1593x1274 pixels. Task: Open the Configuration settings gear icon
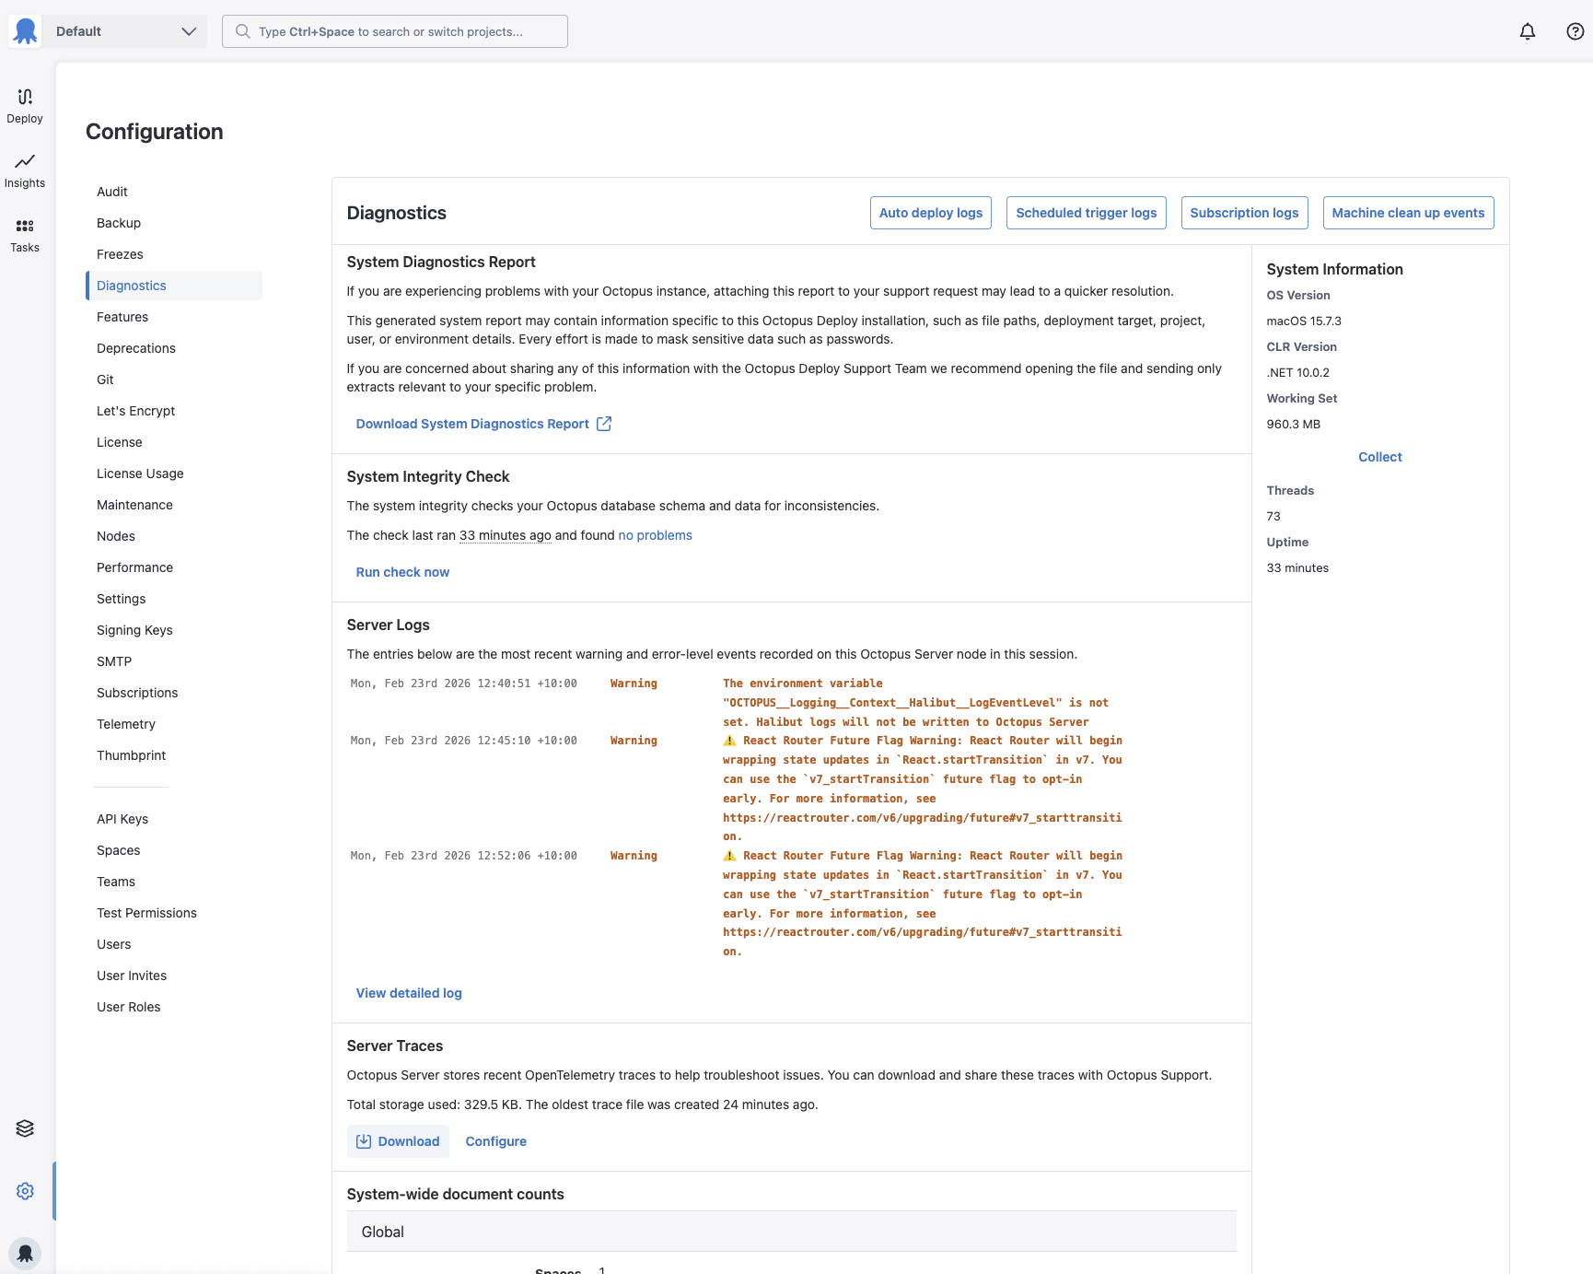[24, 1190]
